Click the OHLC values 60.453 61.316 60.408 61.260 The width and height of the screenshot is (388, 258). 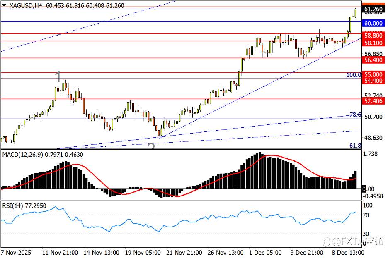(x=85, y=5)
